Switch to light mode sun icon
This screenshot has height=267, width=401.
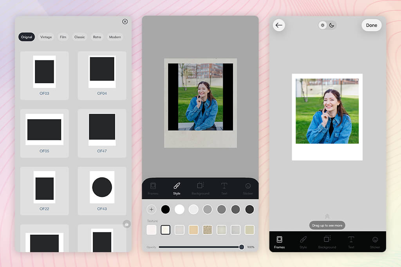click(323, 25)
